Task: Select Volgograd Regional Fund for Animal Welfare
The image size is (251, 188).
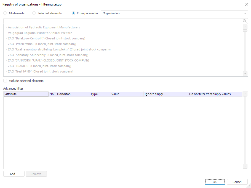Action: click(40, 33)
